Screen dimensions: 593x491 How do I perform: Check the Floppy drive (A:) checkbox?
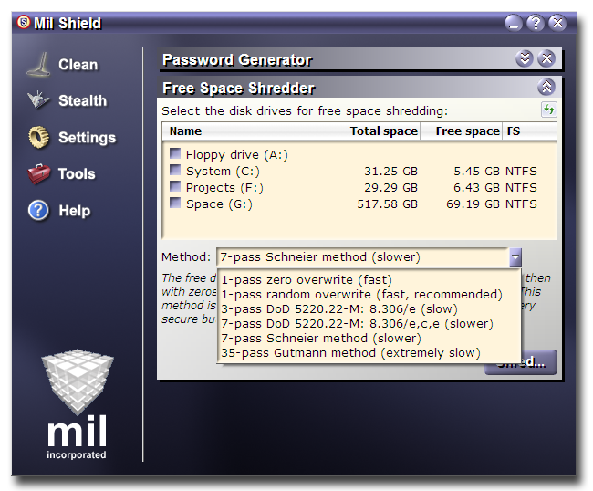coord(174,154)
